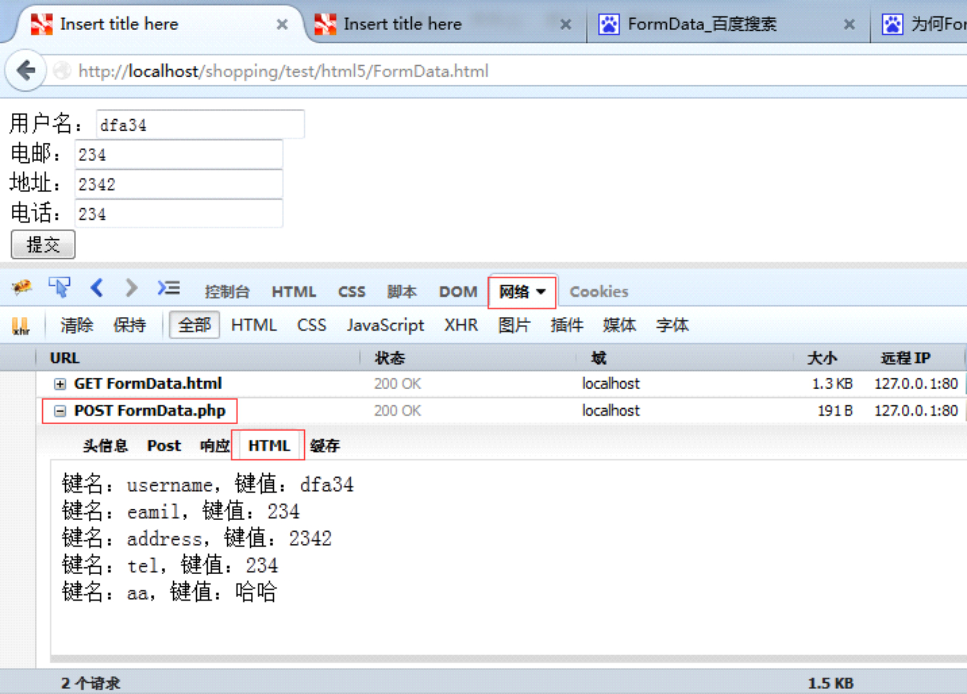Screen dimensions: 967x694
Task: Switch to the Cookies panel tab
Action: pyautogui.click(x=599, y=292)
